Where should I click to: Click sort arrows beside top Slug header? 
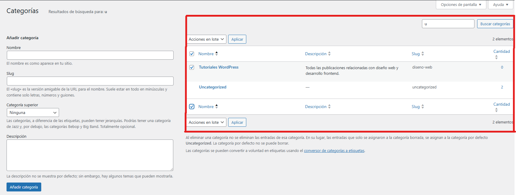click(x=423, y=54)
